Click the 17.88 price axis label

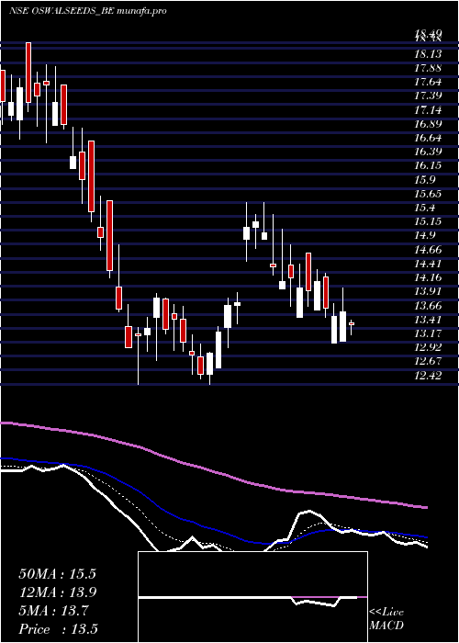tap(428, 68)
